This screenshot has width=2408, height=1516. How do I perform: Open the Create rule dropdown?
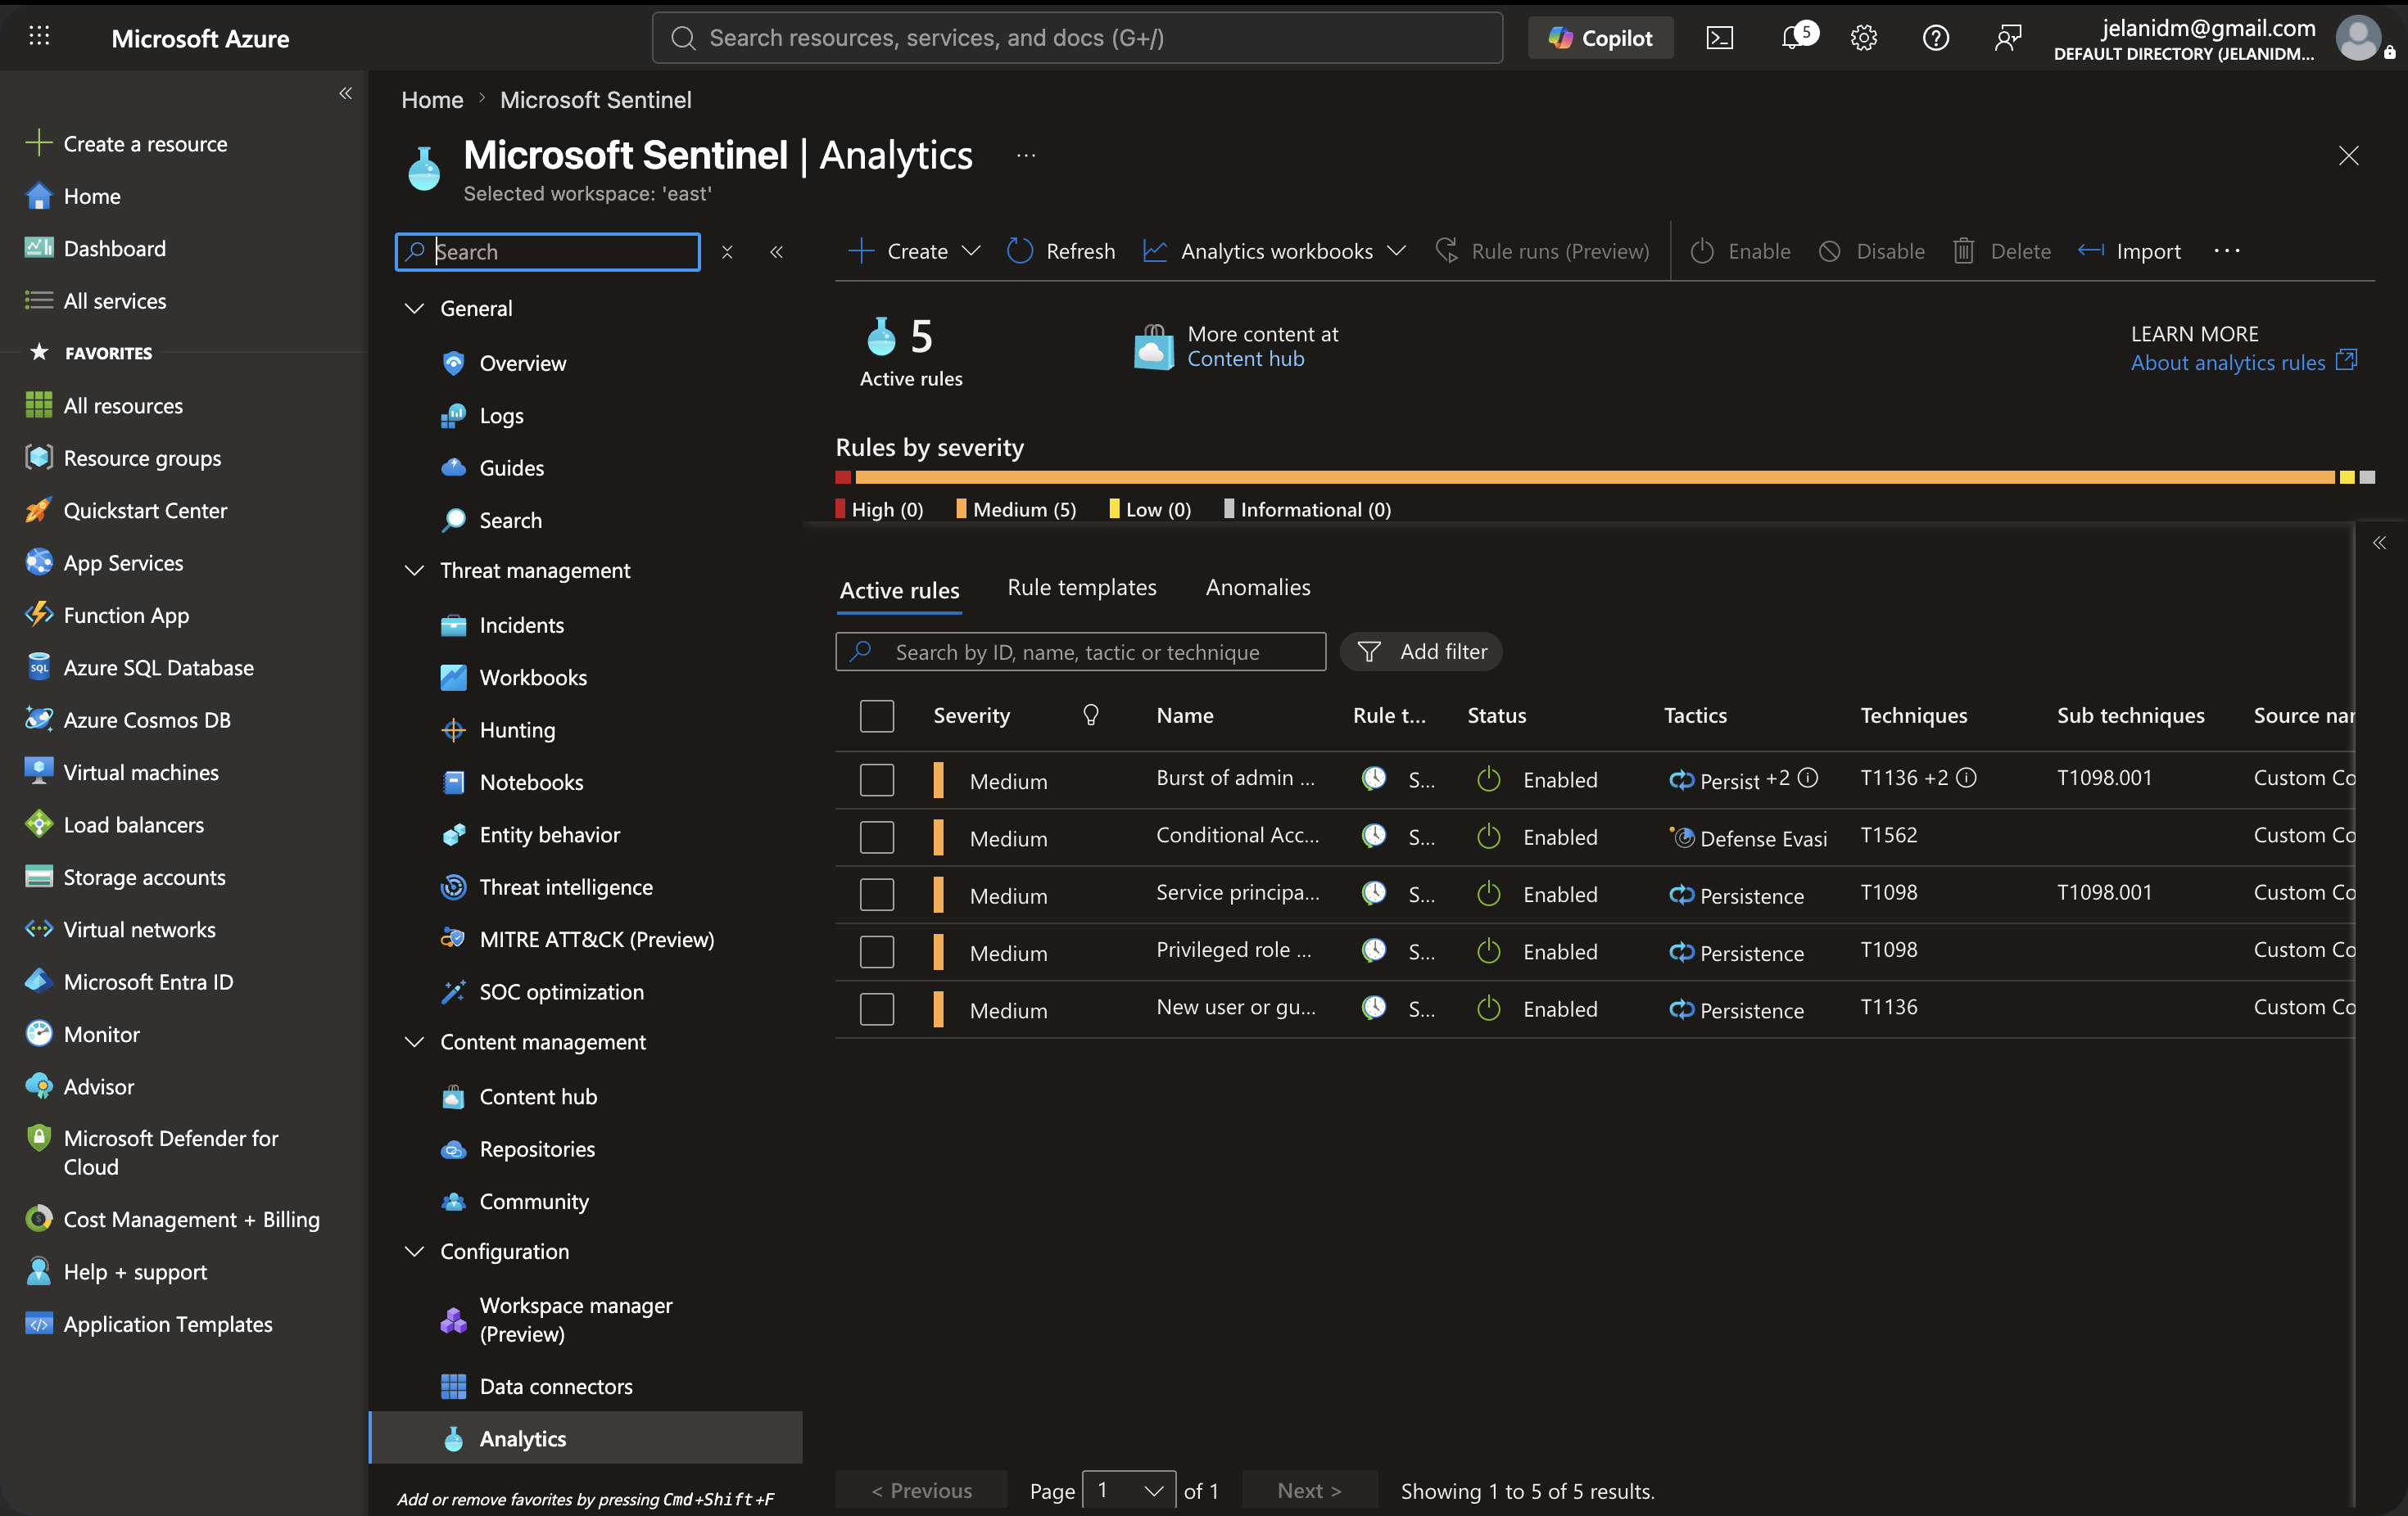[x=914, y=250]
